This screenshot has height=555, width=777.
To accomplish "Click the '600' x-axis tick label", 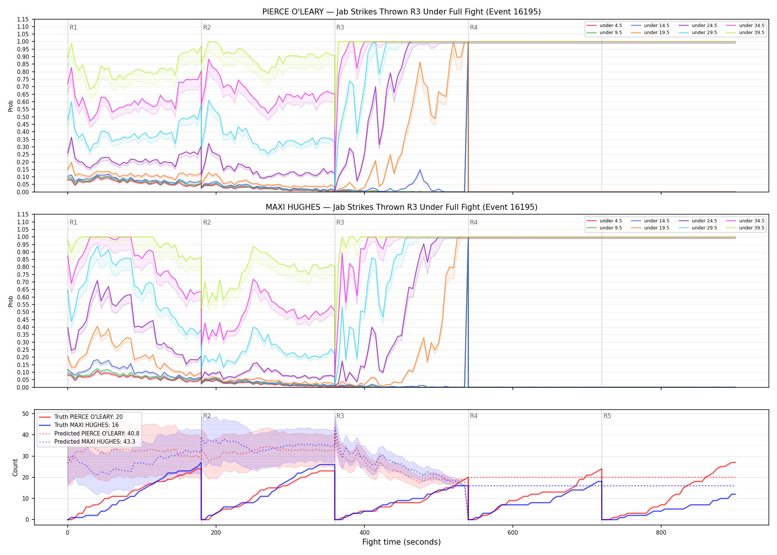I will [x=513, y=533].
